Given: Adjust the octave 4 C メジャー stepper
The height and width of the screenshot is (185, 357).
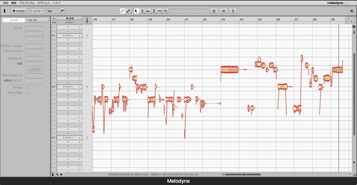Looking at the screenshot, I should (x=80, y=87).
